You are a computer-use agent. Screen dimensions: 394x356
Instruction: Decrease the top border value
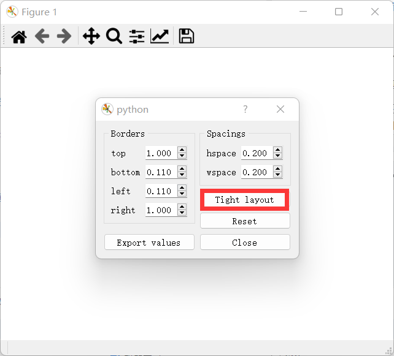[182, 156]
